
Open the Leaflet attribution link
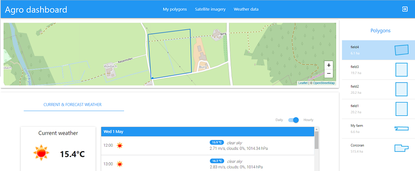click(303, 83)
